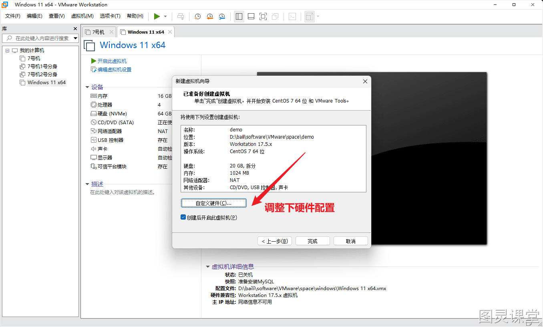Open the 虚拟机(M) menu

pyautogui.click(x=82, y=16)
